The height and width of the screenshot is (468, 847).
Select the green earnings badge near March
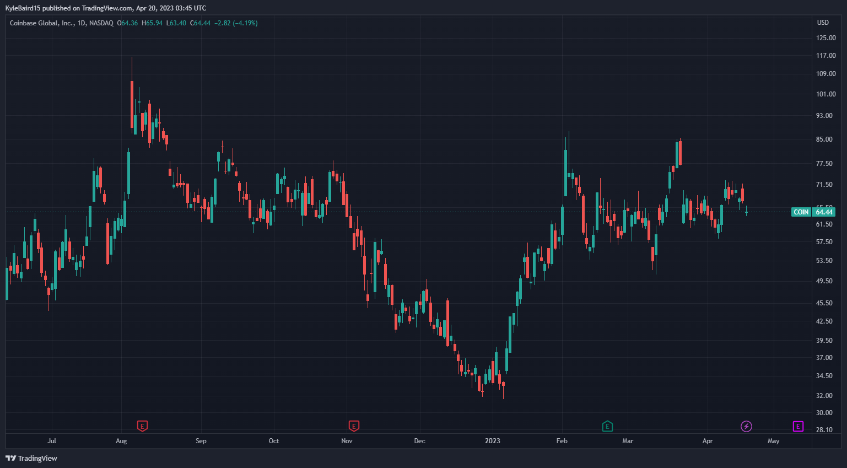[x=608, y=426]
